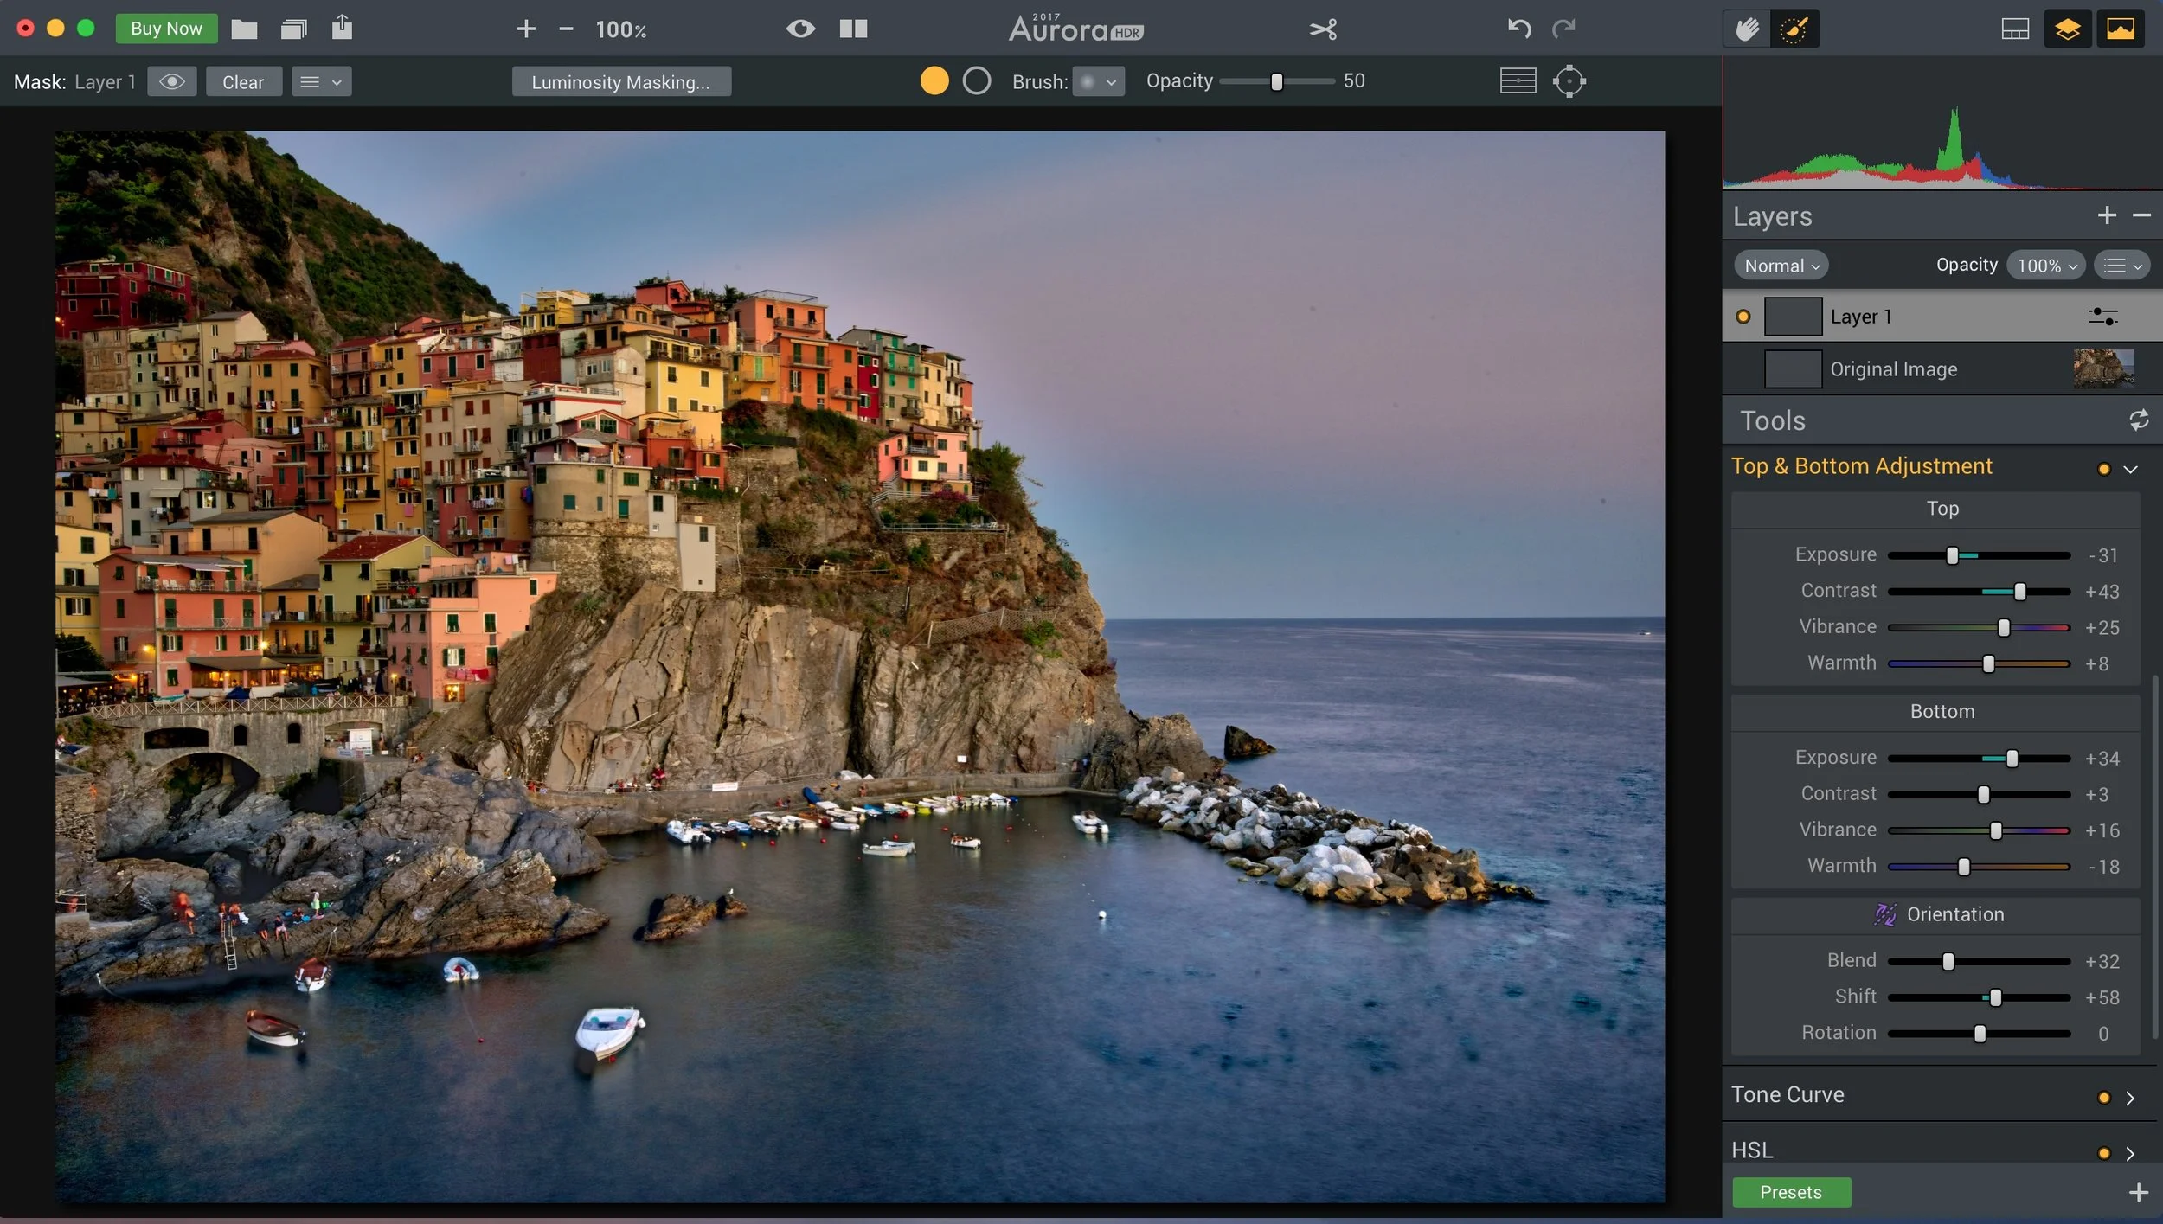Undo the last action

pos(1518,29)
